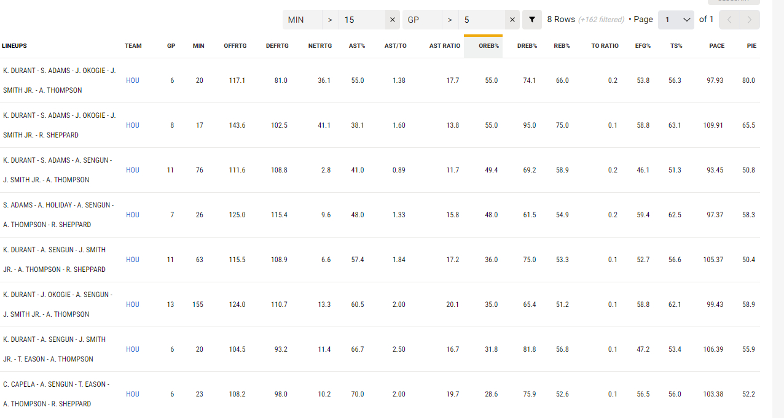
Task: Sort table by PACE column
Action: coord(716,46)
